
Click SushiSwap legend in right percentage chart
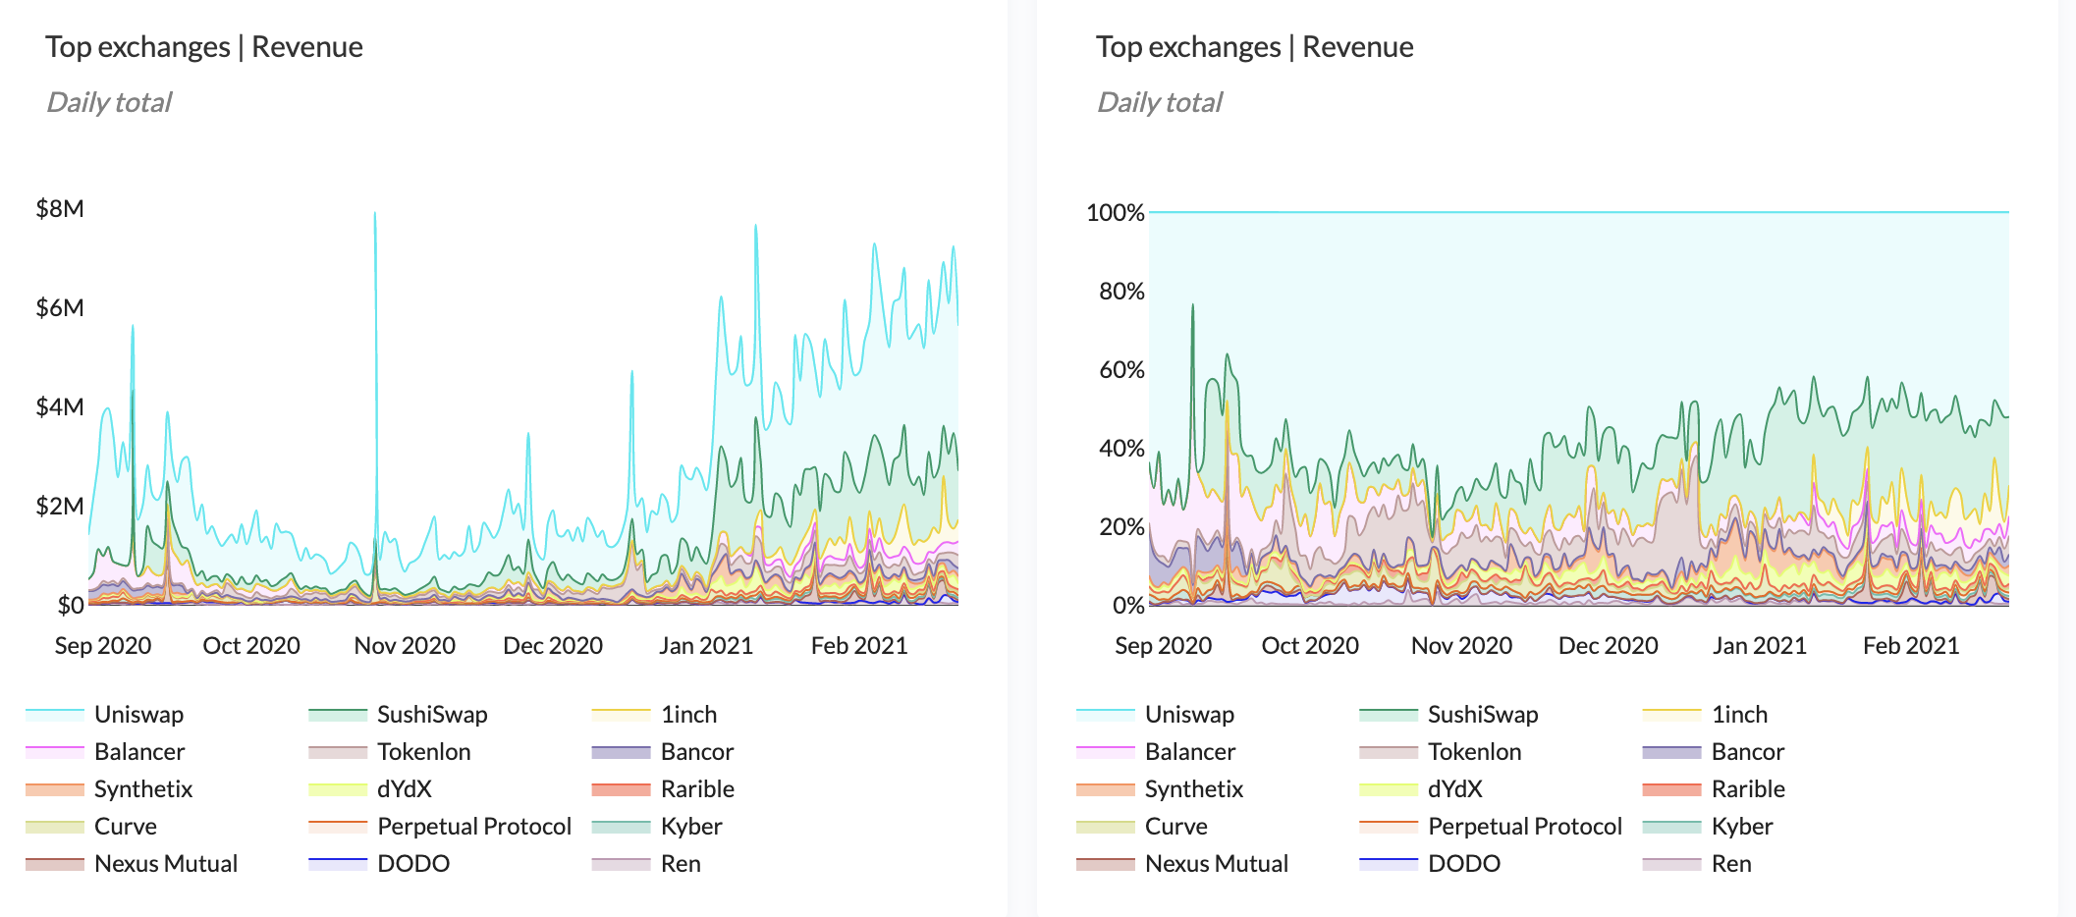click(1448, 715)
